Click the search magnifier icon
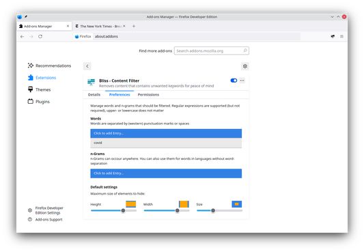364x252 pixels. tap(245, 51)
